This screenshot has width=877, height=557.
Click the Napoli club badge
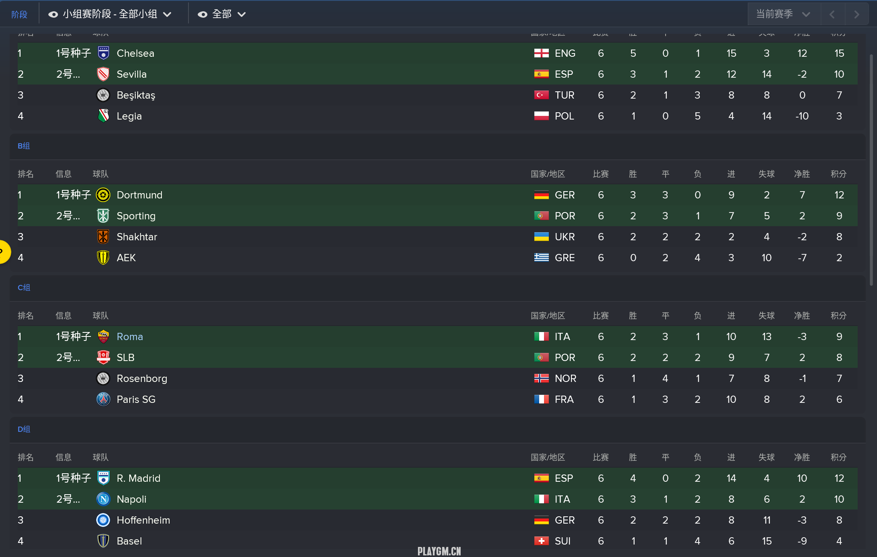103,499
